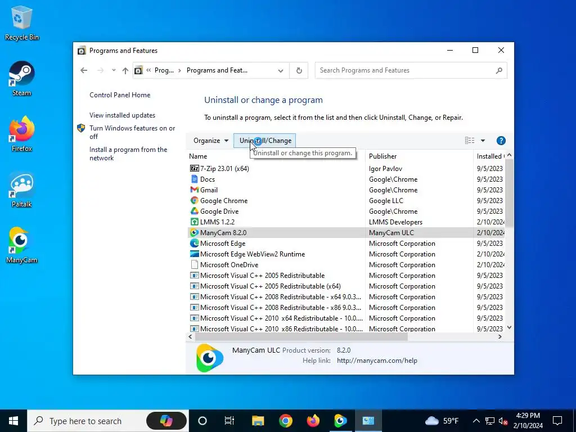Viewport: 576px width, 432px height.
Task: Expand the address bar history dropdown
Action: click(281, 70)
